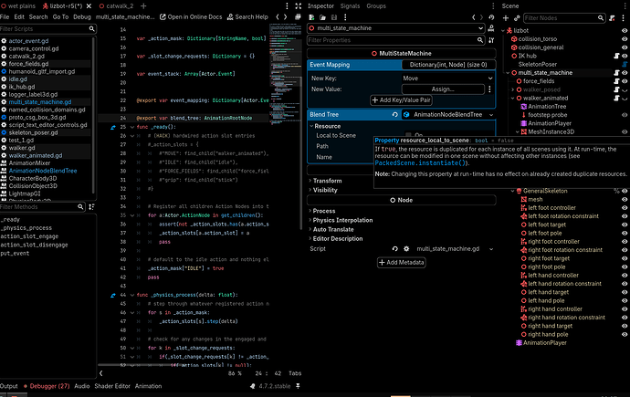
Task: Open script attached to SkeletonPoser node
Action: tap(625, 64)
